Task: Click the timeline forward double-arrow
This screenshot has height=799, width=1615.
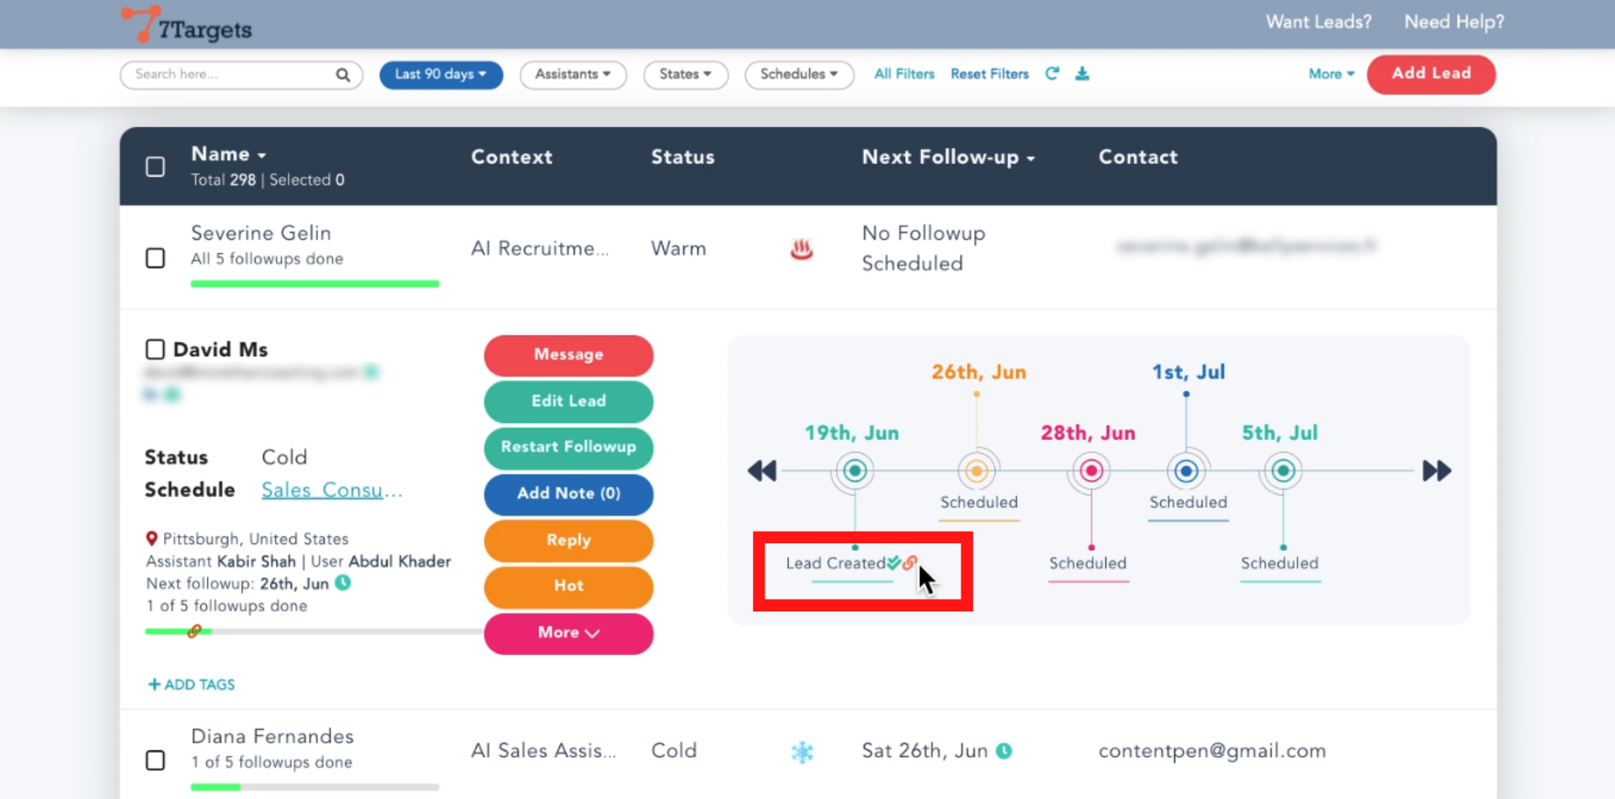Action: [x=1437, y=471]
